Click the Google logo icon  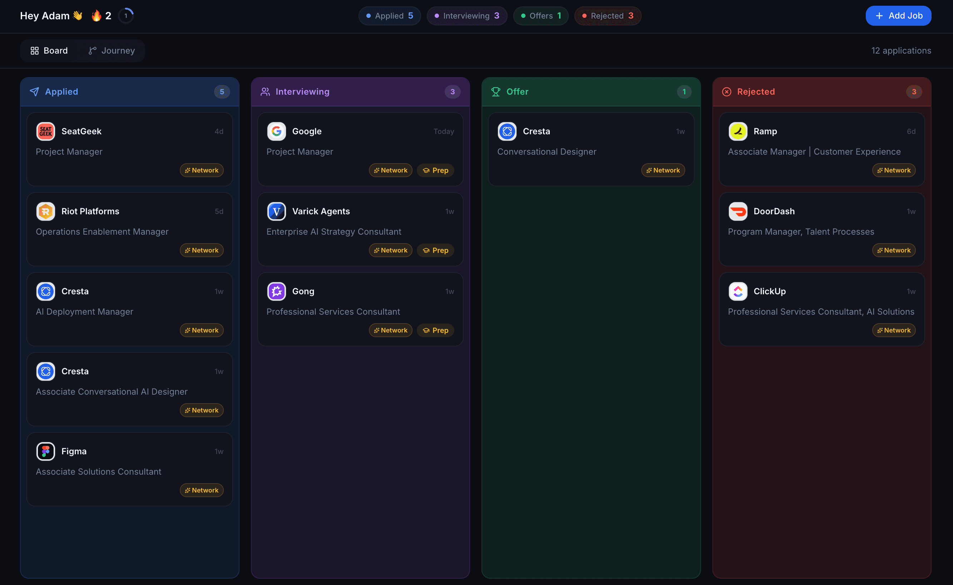point(276,131)
